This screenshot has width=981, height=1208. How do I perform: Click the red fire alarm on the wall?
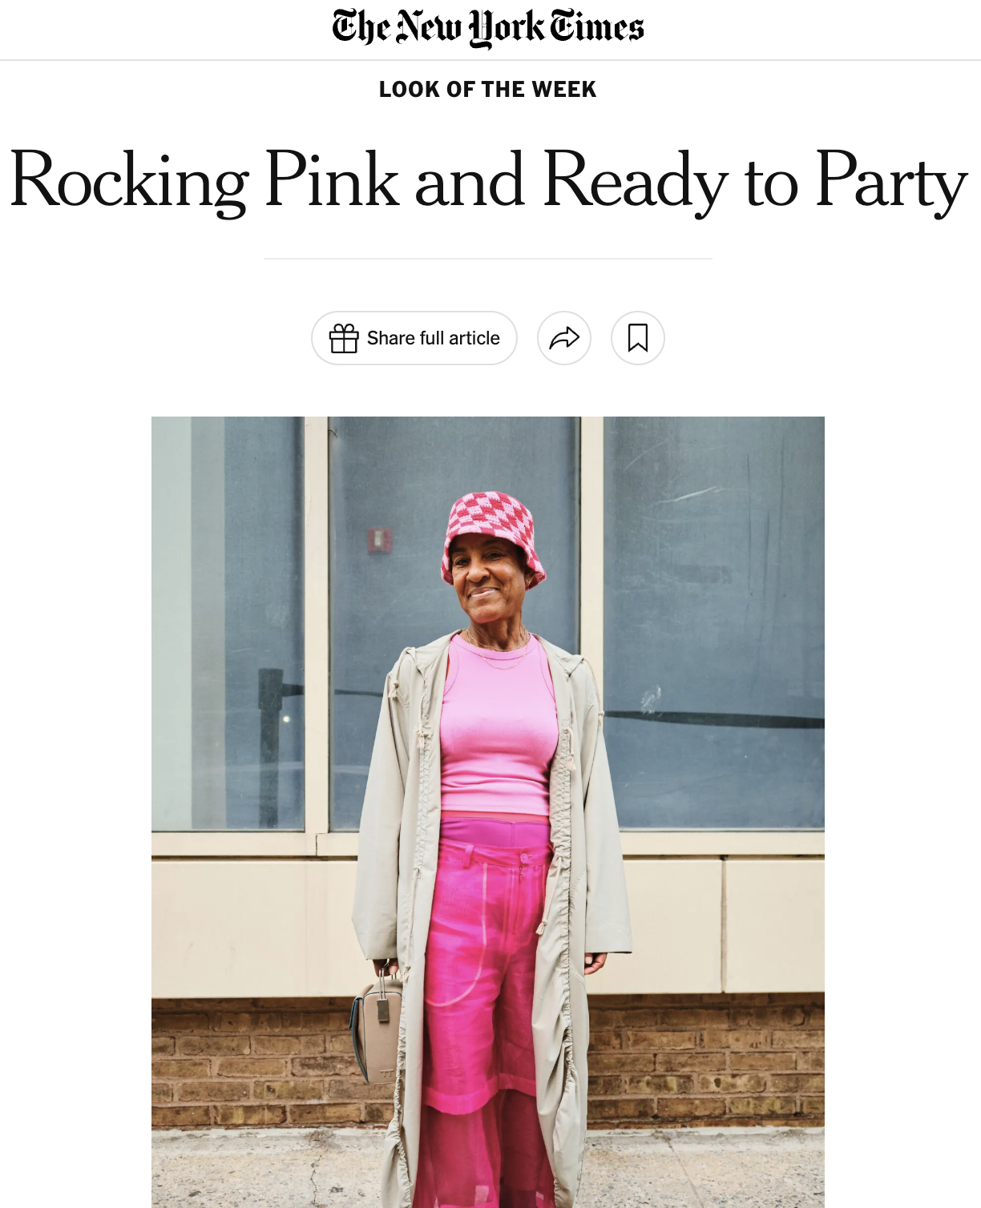click(x=380, y=542)
